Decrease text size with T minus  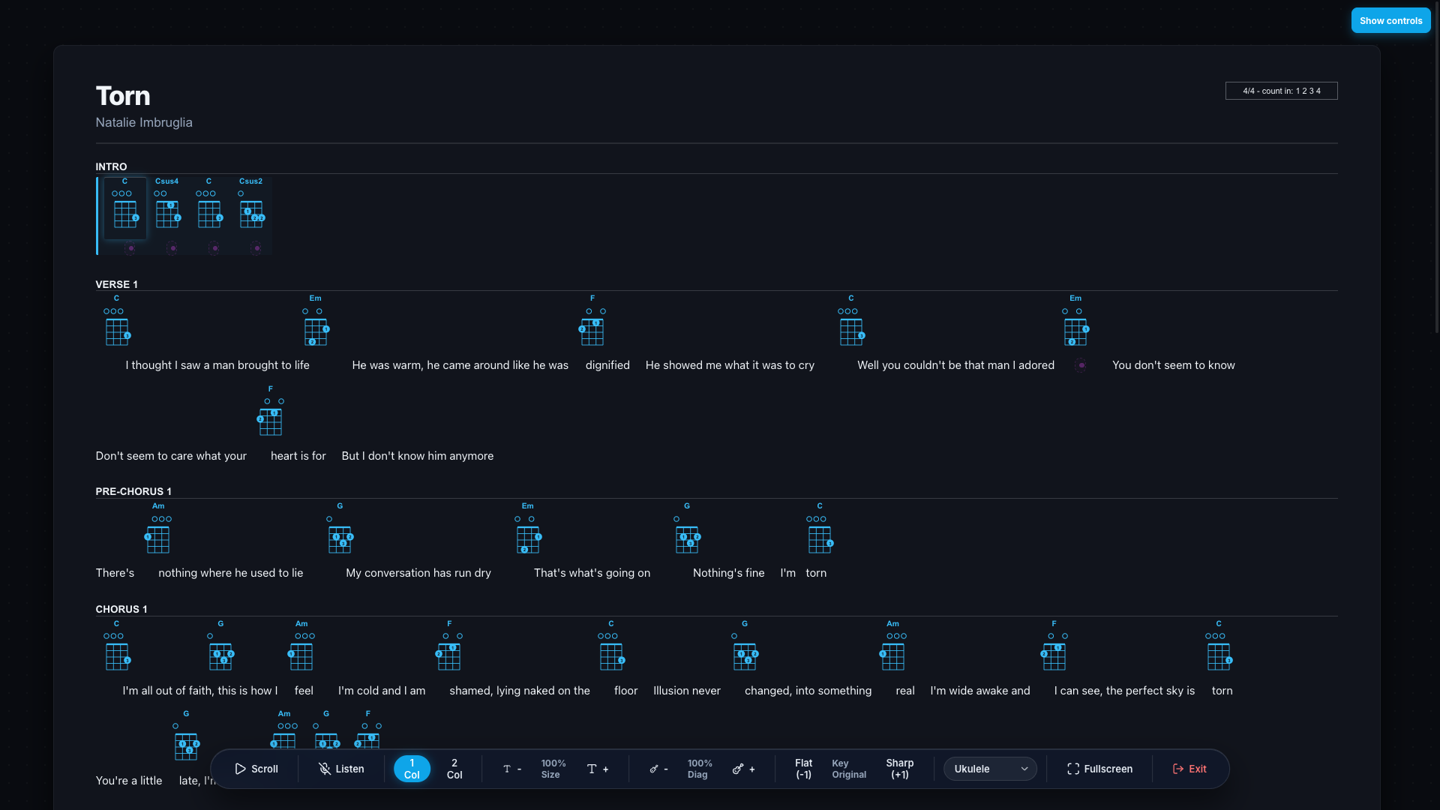point(512,769)
